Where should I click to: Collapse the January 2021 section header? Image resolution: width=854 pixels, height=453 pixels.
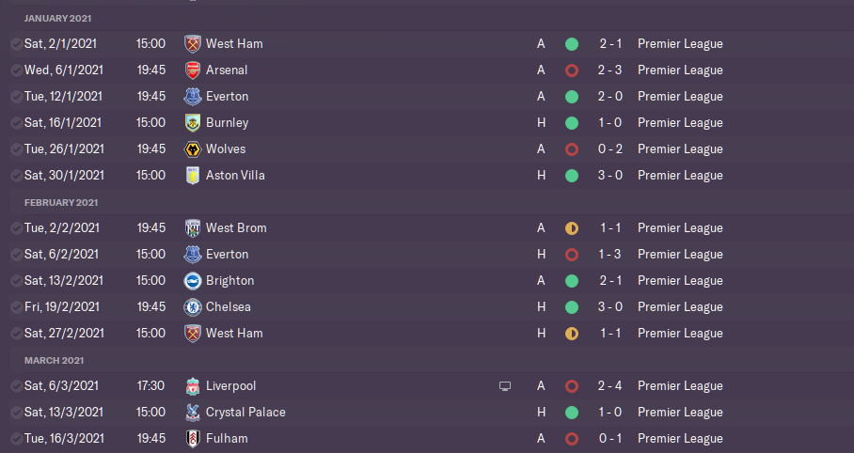click(x=58, y=18)
